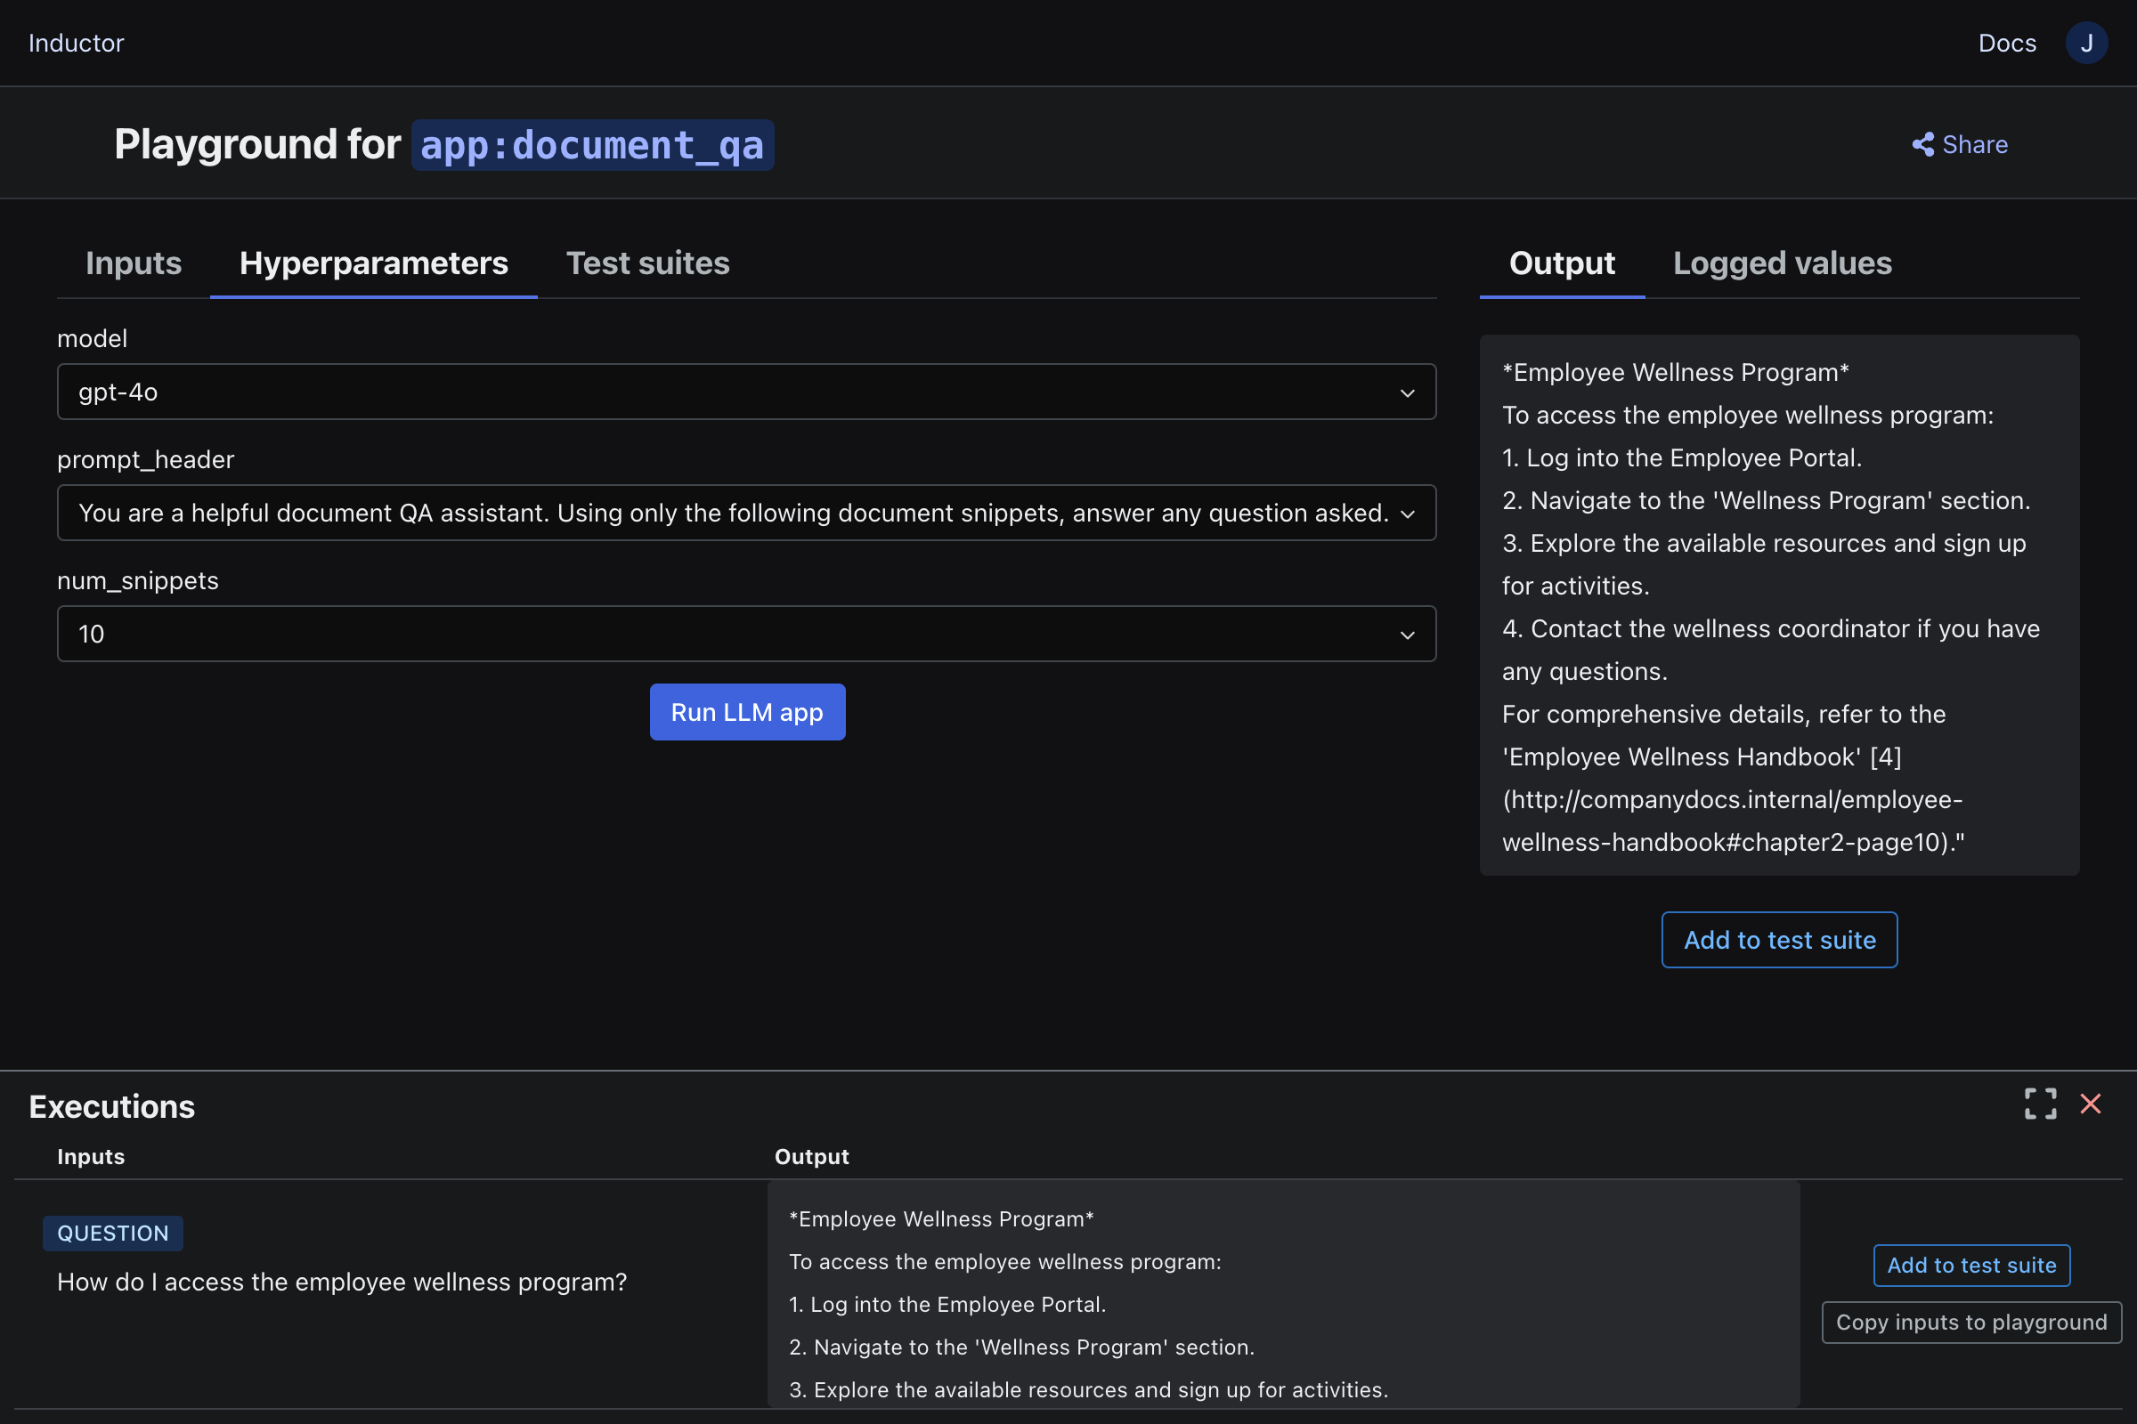Viewport: 2137px width, 1424px height.
Task: Switch to the Inputs tab
Action: tap(134, 263)
